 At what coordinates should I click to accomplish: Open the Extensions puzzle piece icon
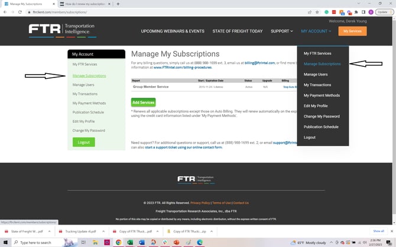click(356, 12)
